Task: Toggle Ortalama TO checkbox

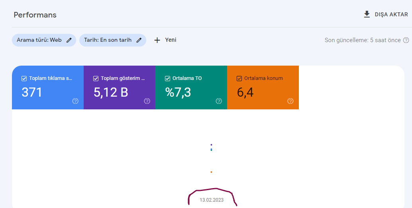Action: pyautogui.click(x=167, y=78)
